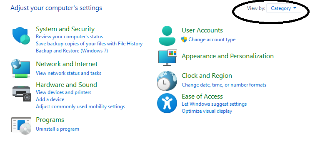This screenshot has width=310, height=166.
Task: Click the Ease of Access figure icon
Action: 167,103
